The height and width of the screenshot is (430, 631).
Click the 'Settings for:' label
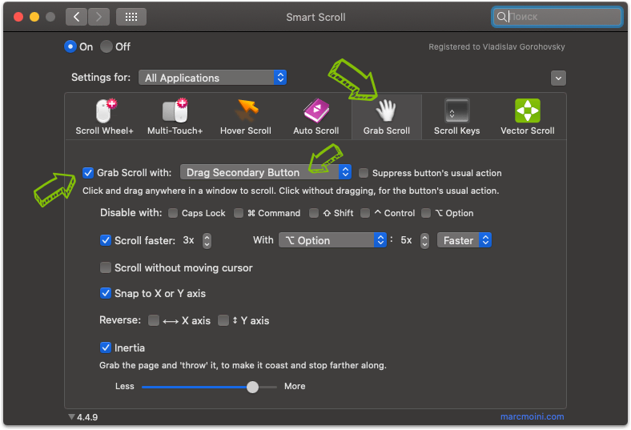click(x=101, y=77)
